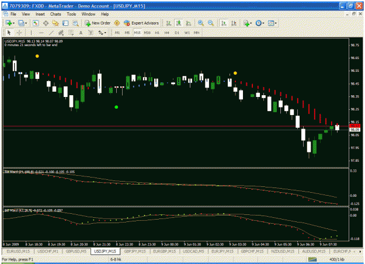Image resolution: width=365 pixels, height=264 pixels.
Task: Switch to the EURUSD,M15 chart tab
Action: point(18,251)
